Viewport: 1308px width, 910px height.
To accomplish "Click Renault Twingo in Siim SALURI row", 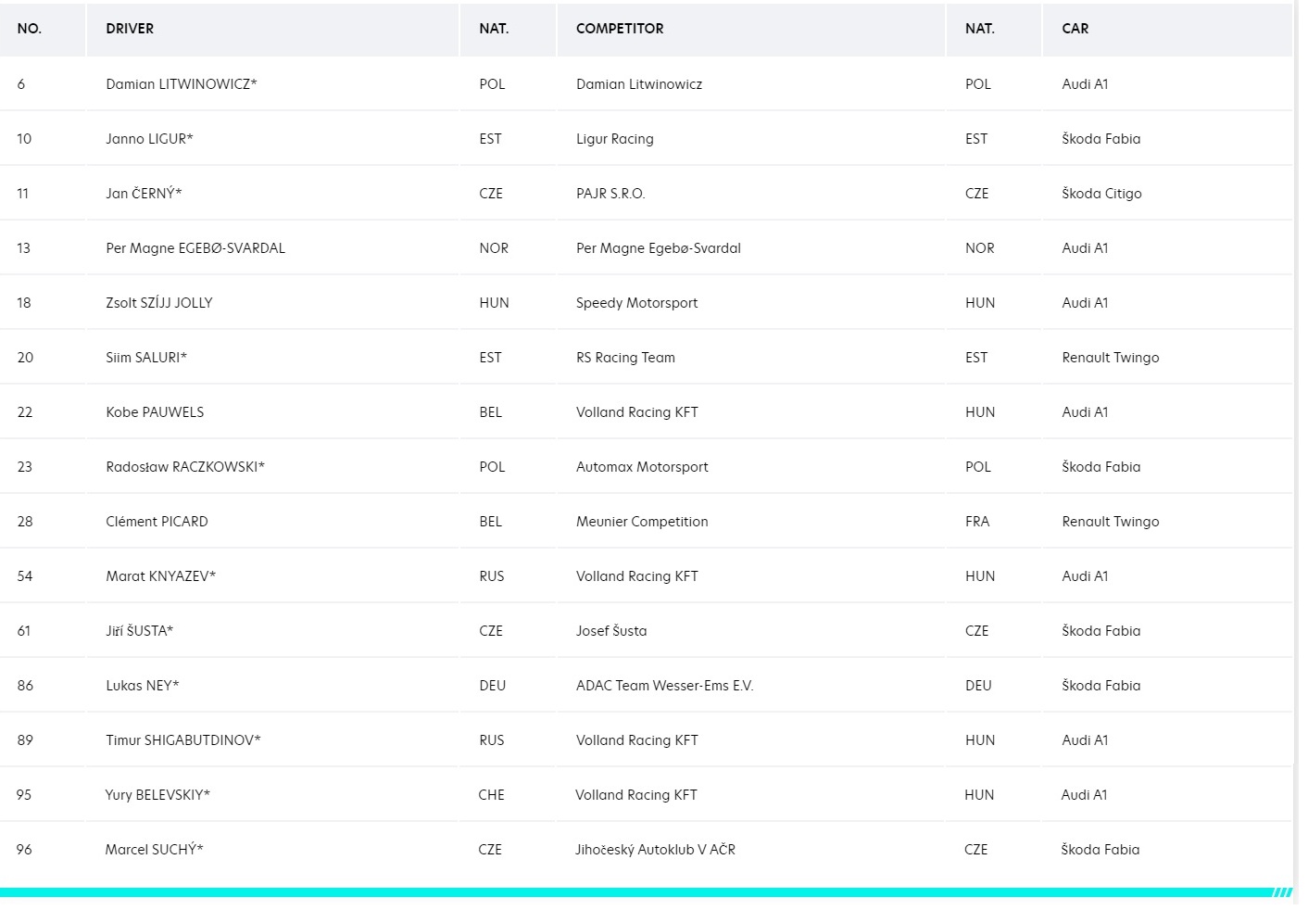I will pyautogui.click(x=1111, y=358).
